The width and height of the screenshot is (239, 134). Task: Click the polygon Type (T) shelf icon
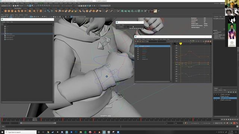(x=37, y=11)
